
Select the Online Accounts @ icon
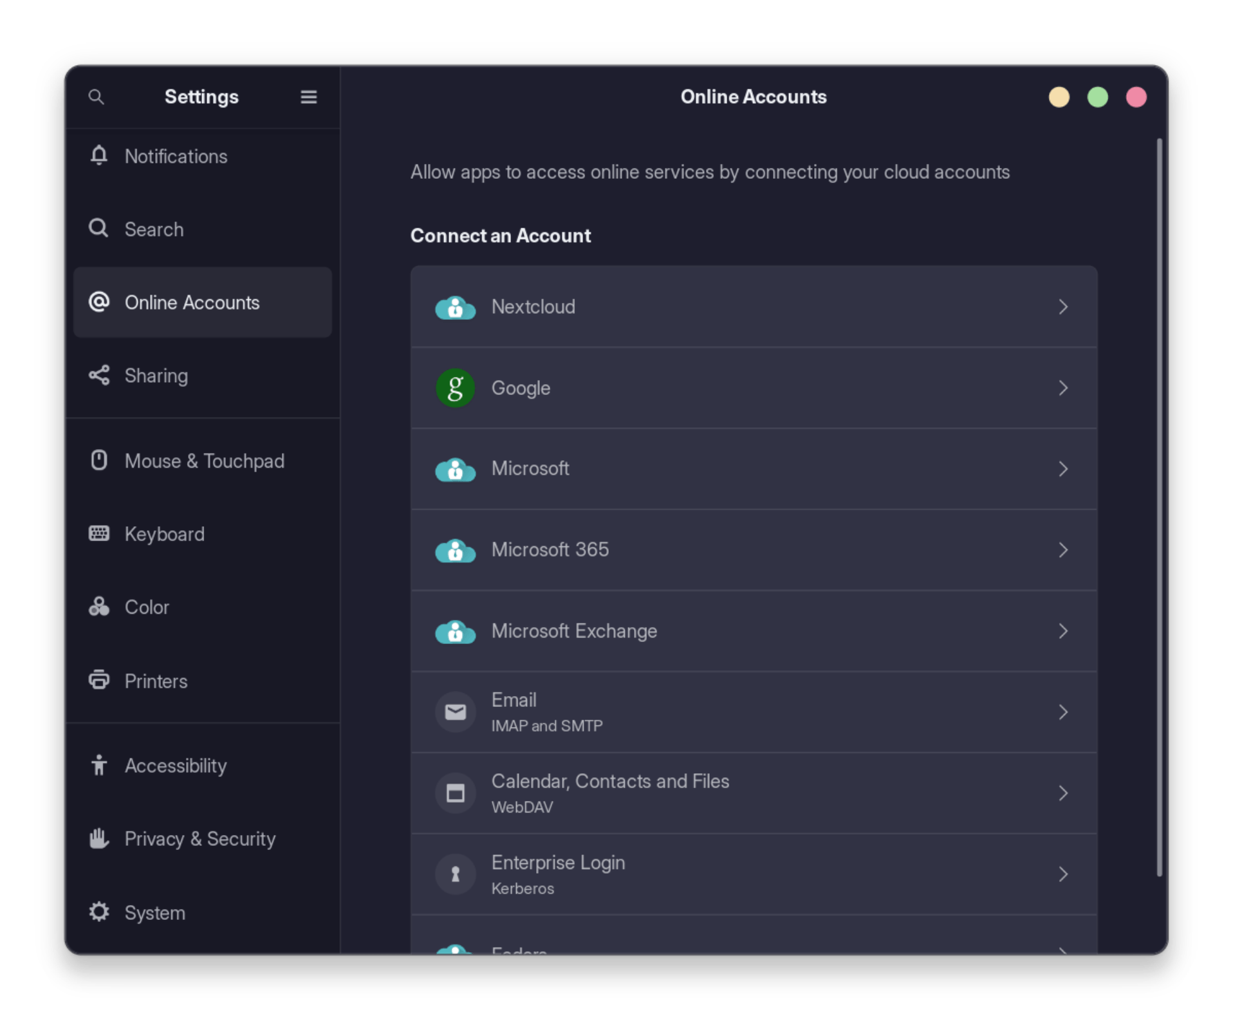pyautogui.click(x=98, y=302)
